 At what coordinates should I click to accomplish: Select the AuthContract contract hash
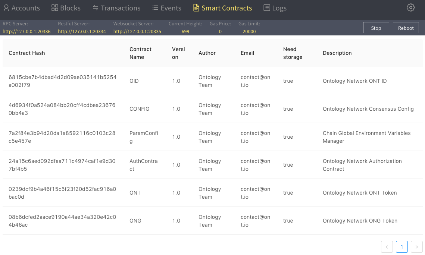coord(62,164)
